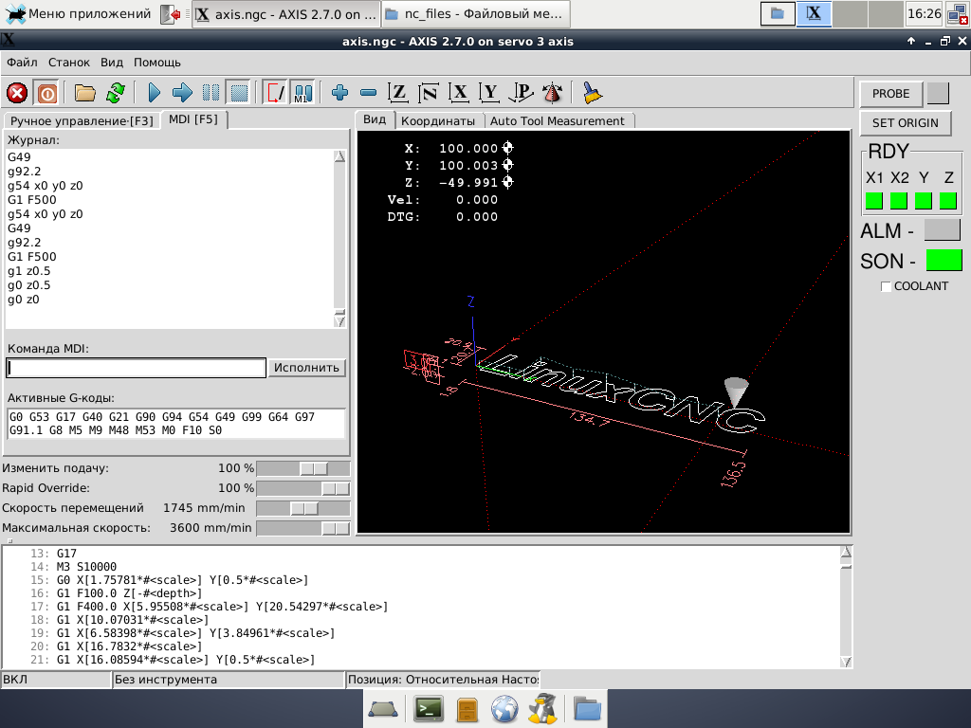
Task: Click the SET ORIGIN button
Action: coord(905,122)
